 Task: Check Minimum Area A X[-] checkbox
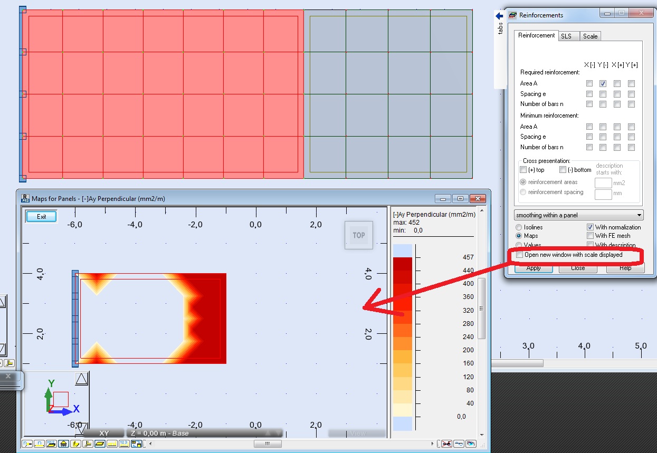coord(589,127)
